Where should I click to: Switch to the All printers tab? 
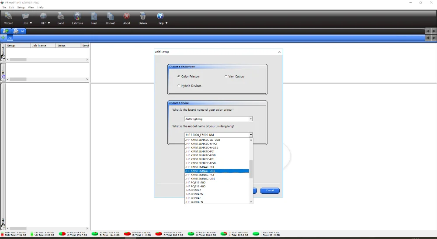point(19,31)
